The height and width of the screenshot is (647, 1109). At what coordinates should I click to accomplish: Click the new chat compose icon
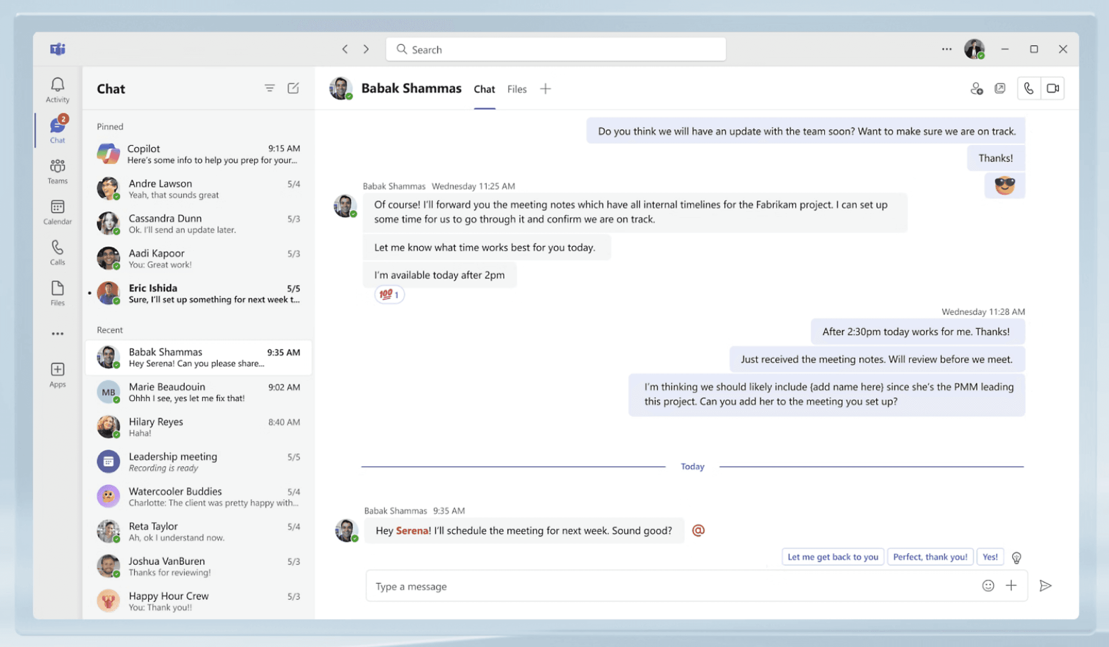click(x=293, y=89)
